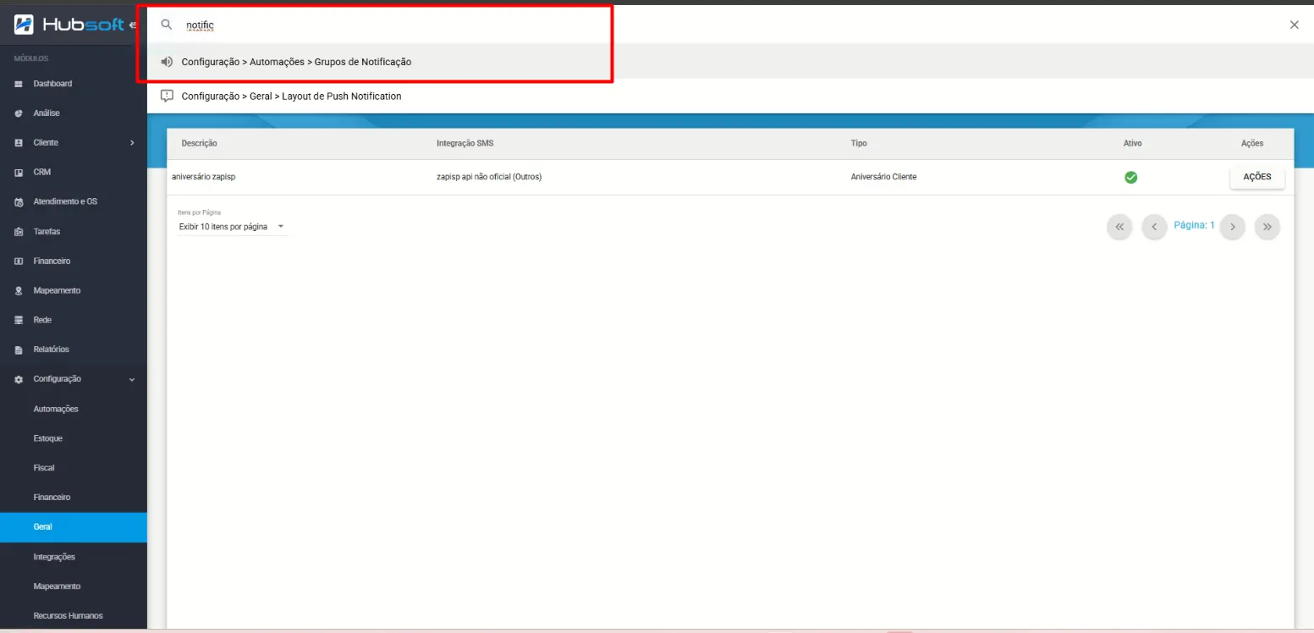Collapse the Configuração menu section
The height and width of the screenshot is (633, 1314).
coord(132,380)
